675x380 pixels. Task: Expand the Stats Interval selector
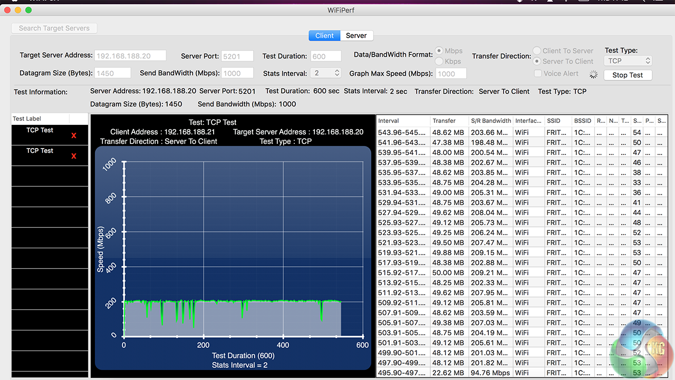pyautogui.click(x=325, y=73)
